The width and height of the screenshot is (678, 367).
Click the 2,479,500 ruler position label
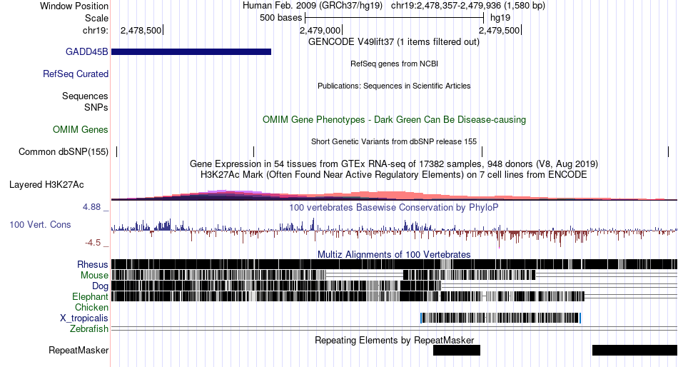pos(500,30)
